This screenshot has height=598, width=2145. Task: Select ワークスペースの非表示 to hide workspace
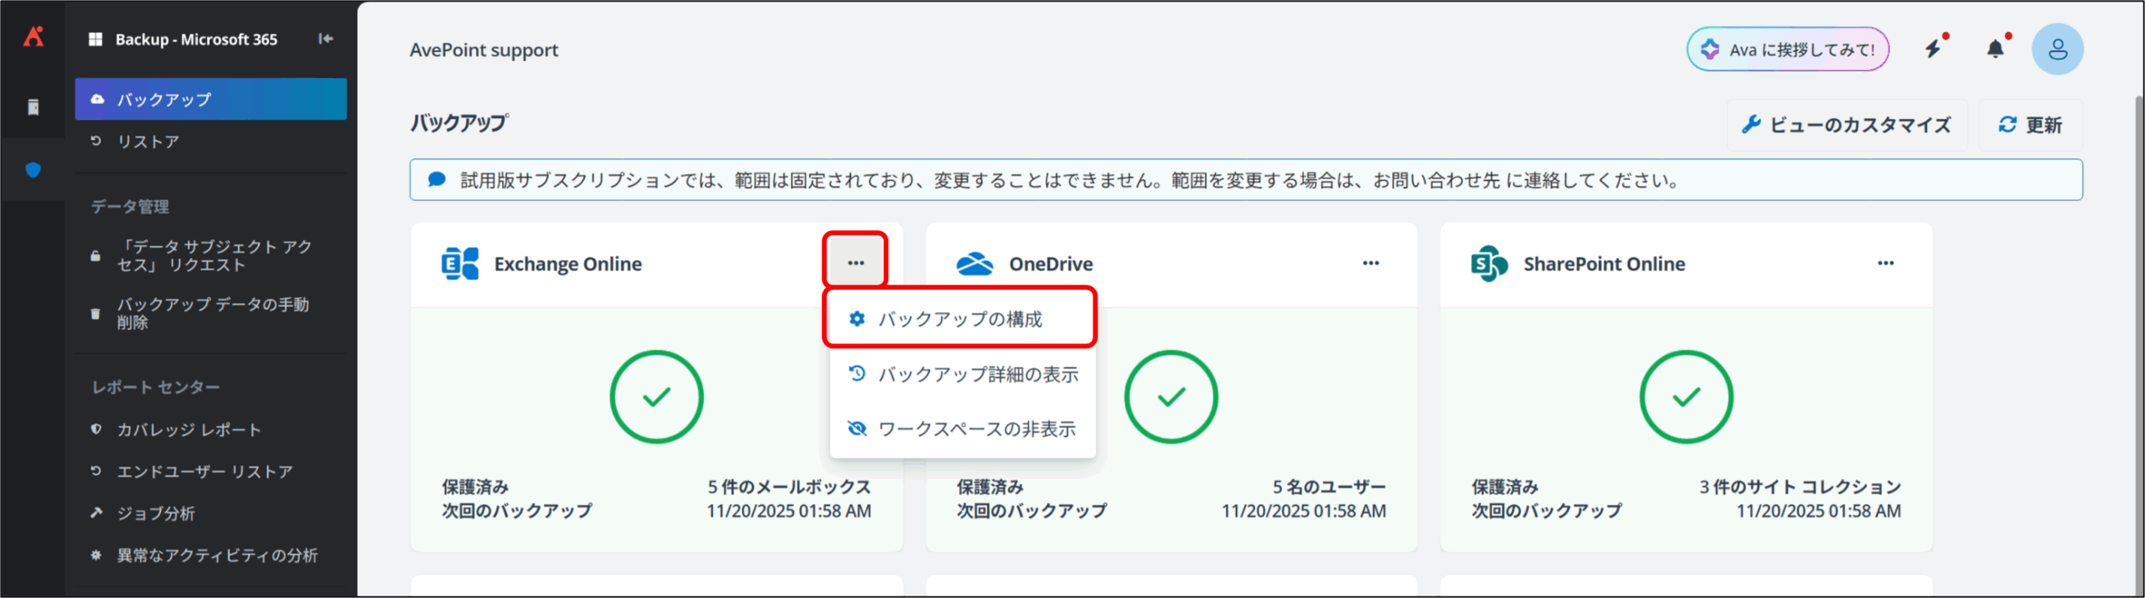pos(962,429)
